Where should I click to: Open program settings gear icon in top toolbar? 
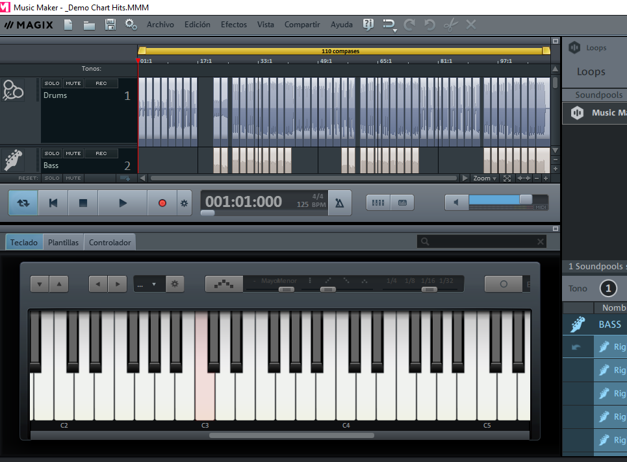pos(131,25)
